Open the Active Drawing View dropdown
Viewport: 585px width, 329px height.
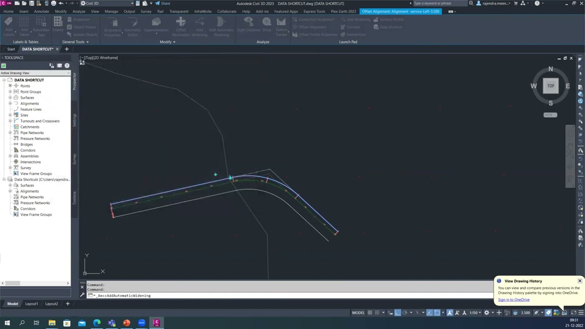click(34, 73)
